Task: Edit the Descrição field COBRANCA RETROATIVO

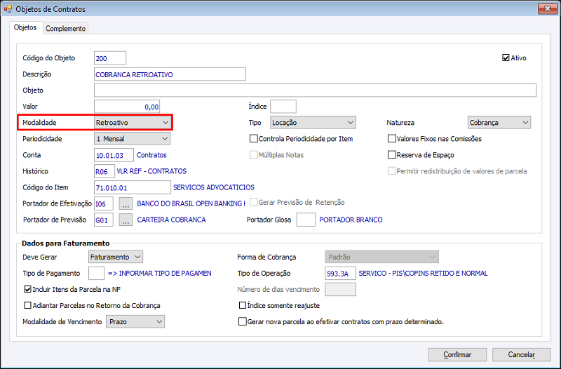Action: (x=170, y=74)
